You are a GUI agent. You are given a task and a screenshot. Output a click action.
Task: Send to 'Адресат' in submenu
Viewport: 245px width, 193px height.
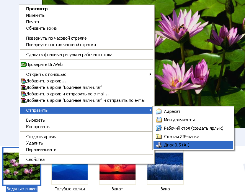click(x=193, y=111)
